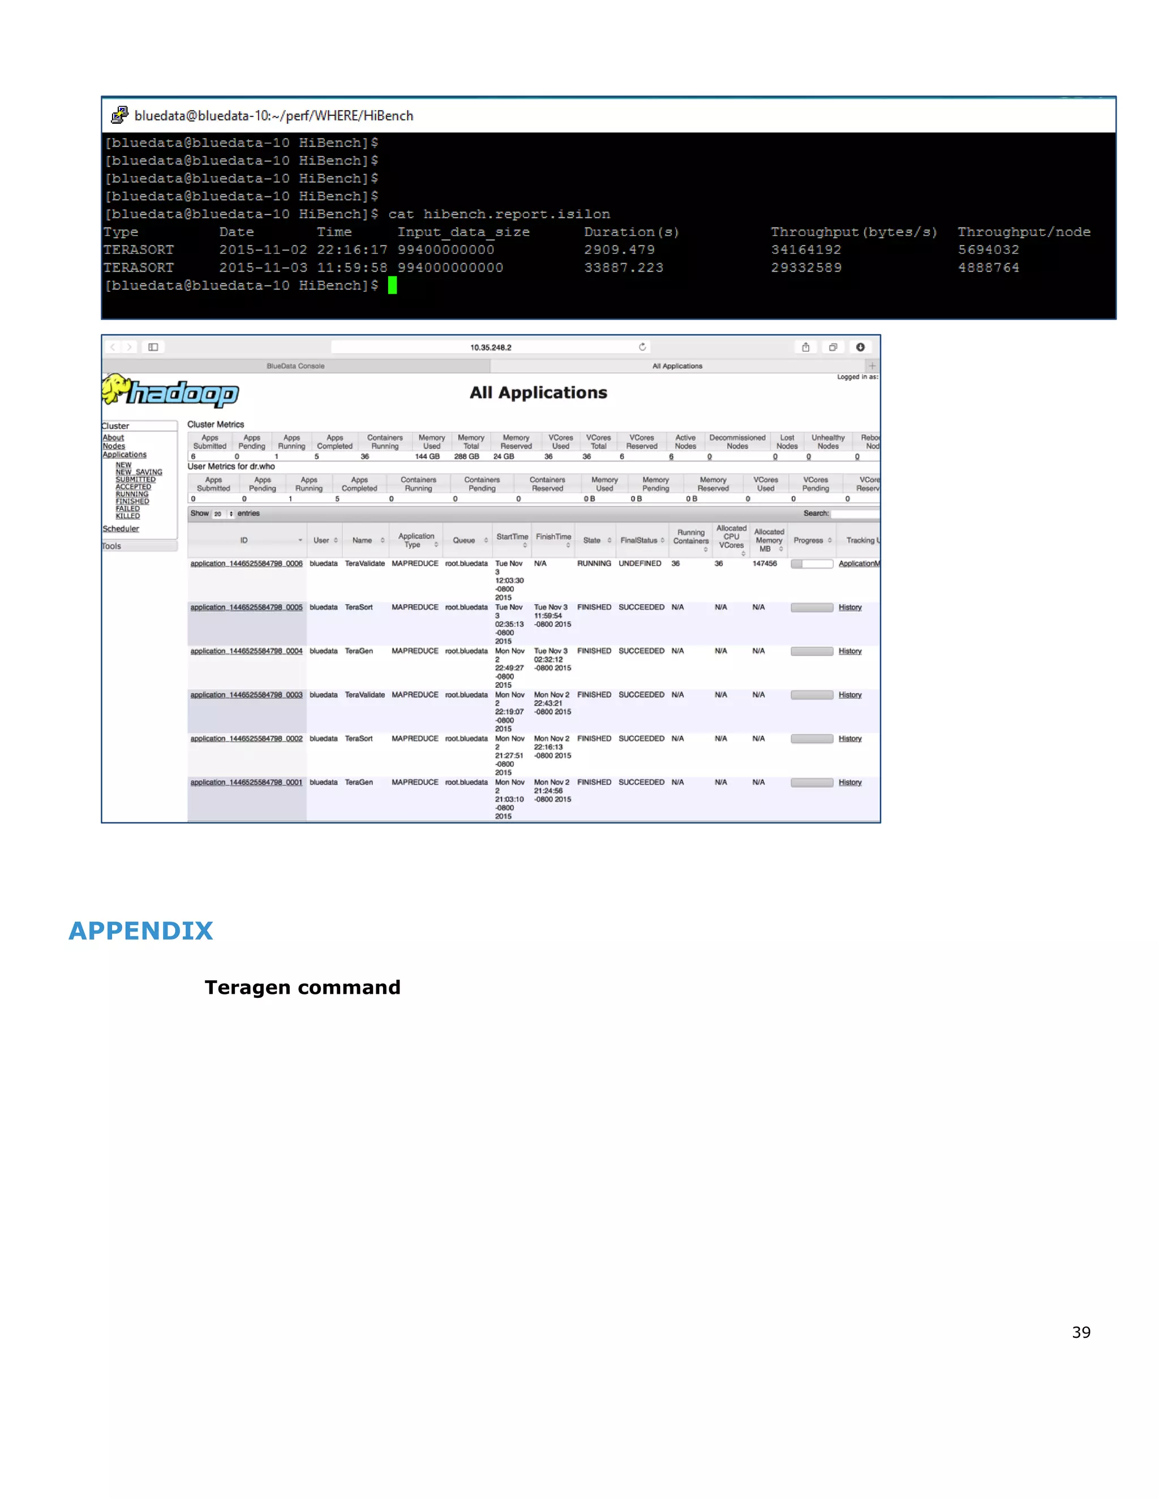Sort table by Allocated CPU VCores column
This screenshot has height=1499, width=1159.
(731, 540)
